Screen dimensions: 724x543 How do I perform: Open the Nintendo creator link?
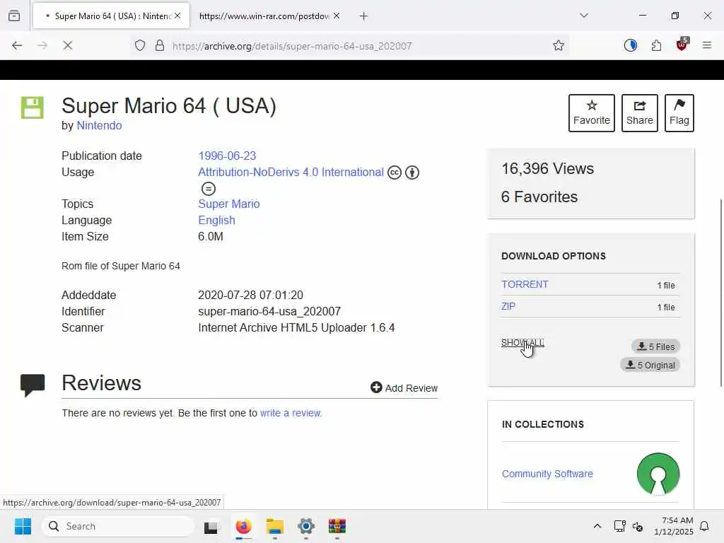click(x=99, y=126)
